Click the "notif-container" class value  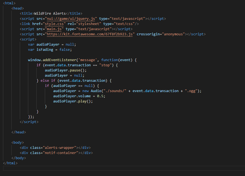[60, 153]
